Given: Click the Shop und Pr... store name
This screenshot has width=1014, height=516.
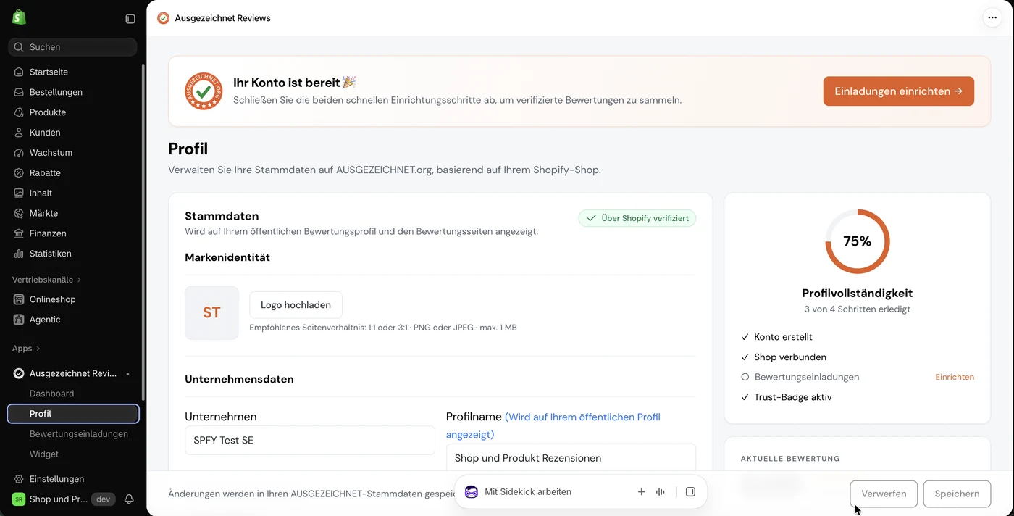Looking at the screenshot, I should pyautogui.click(x=59, y=499).
